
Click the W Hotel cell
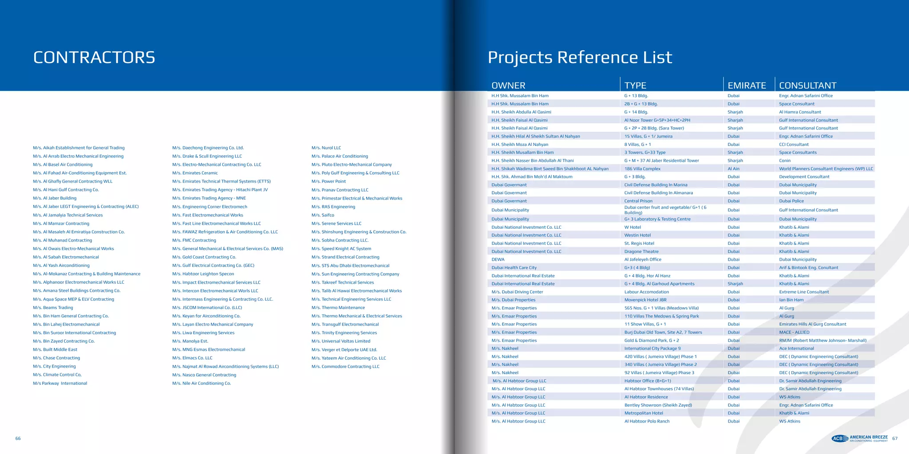[632, 227]
